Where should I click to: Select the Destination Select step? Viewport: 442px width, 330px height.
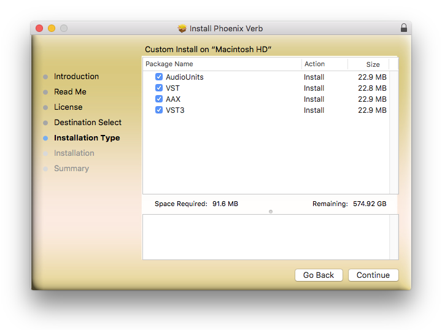pyautogui.click(x=88, y=123)
